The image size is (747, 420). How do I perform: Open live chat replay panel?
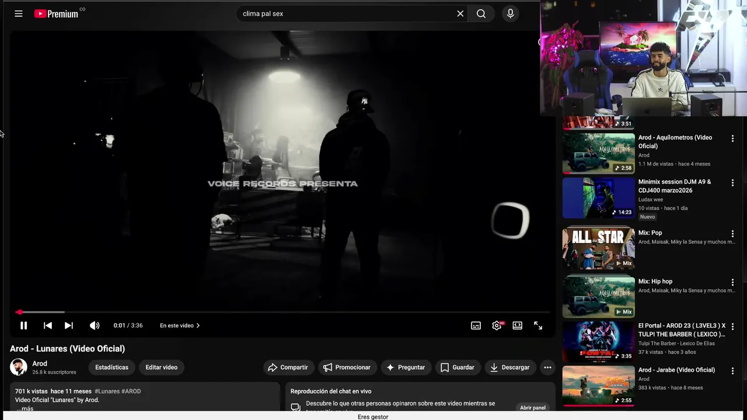tap(533, 408)
